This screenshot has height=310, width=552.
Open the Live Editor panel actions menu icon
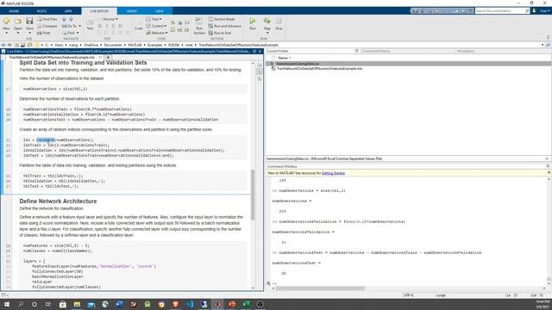pyautogui.click(x=254, y=52)
